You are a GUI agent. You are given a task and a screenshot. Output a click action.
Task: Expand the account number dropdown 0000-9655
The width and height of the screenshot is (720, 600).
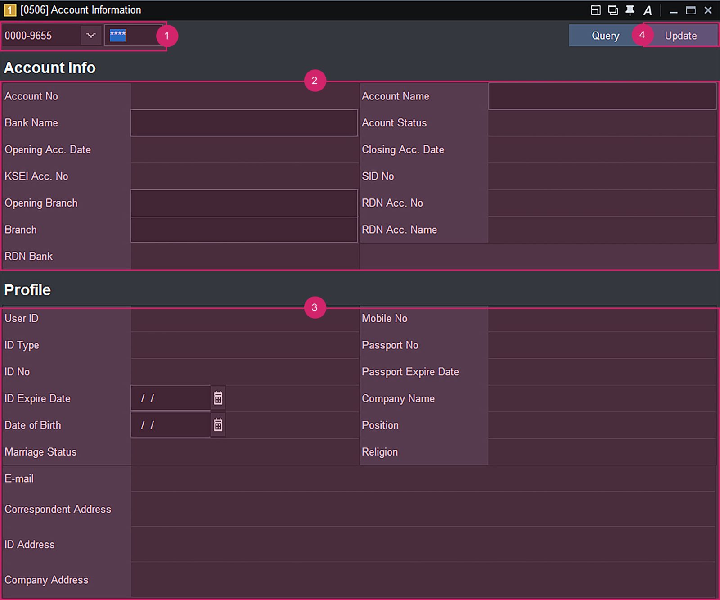click(90, 35)
